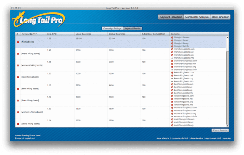Click the copy adwords html link
Viewport: 244px width, 155px height.
pyautogui.click(x=180, y=138)
